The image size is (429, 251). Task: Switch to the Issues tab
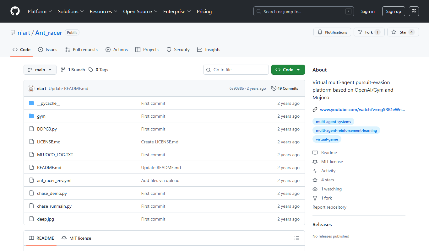tap(48, 50)
